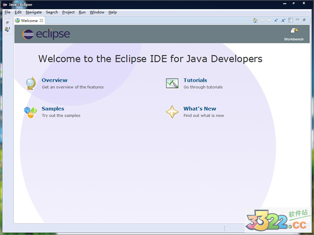Click the What's New star icon
Screen dimensions: 314x235
click(172, 112)
